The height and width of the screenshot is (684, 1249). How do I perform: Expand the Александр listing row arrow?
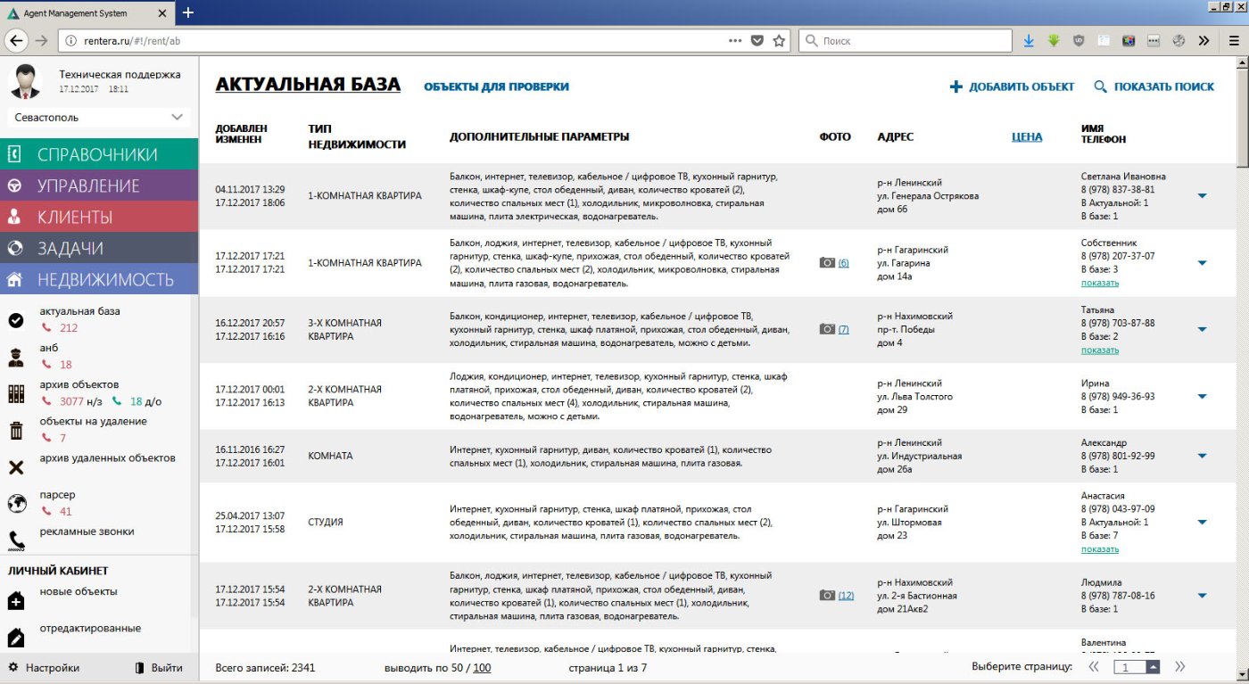click(1202, 456)
